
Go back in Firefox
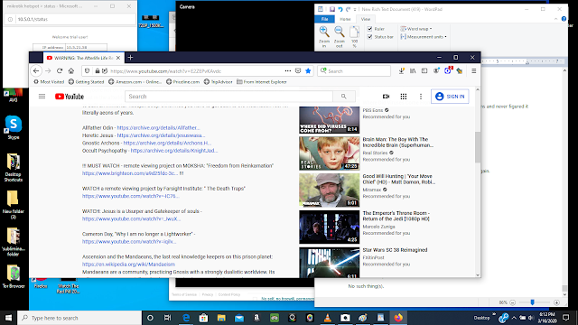(x=36, y=70)
